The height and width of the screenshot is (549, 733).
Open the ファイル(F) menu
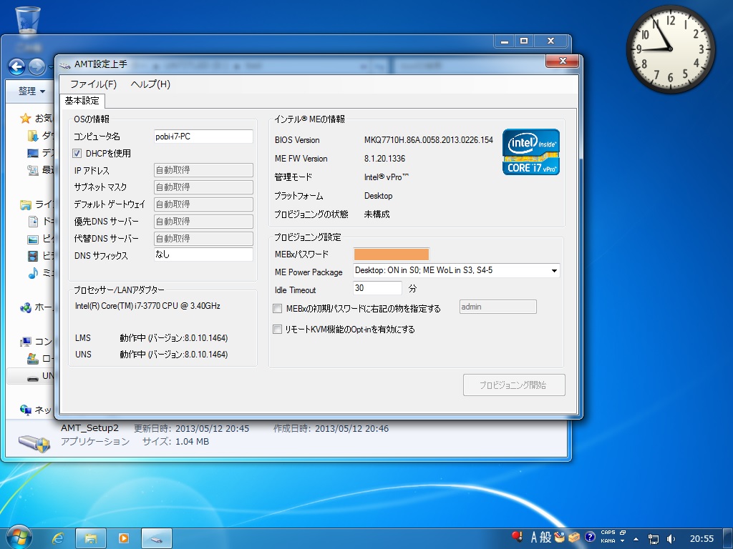click(x=93, y=84)
